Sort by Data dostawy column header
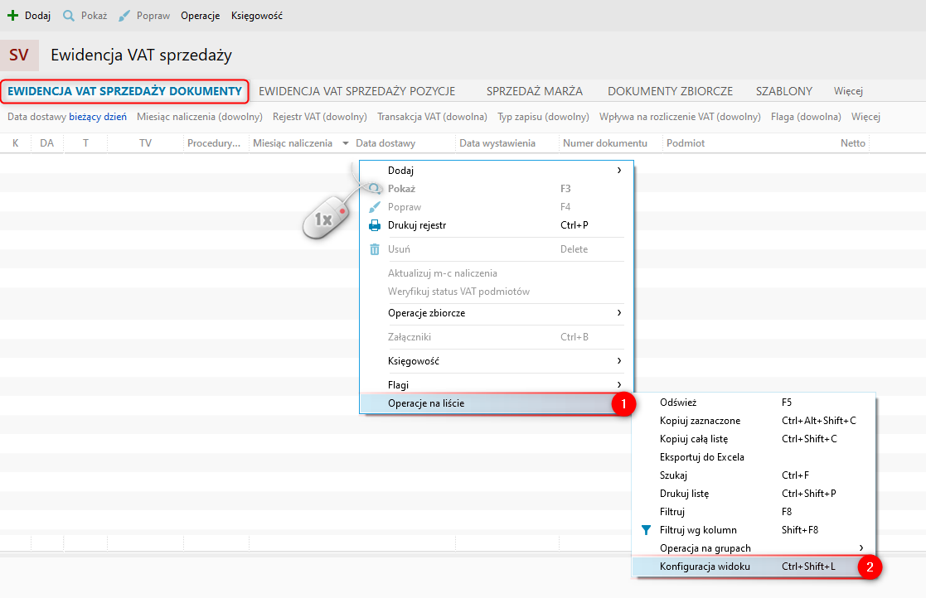The width and height of the screenshot is (926, 598). pos(404,143)
